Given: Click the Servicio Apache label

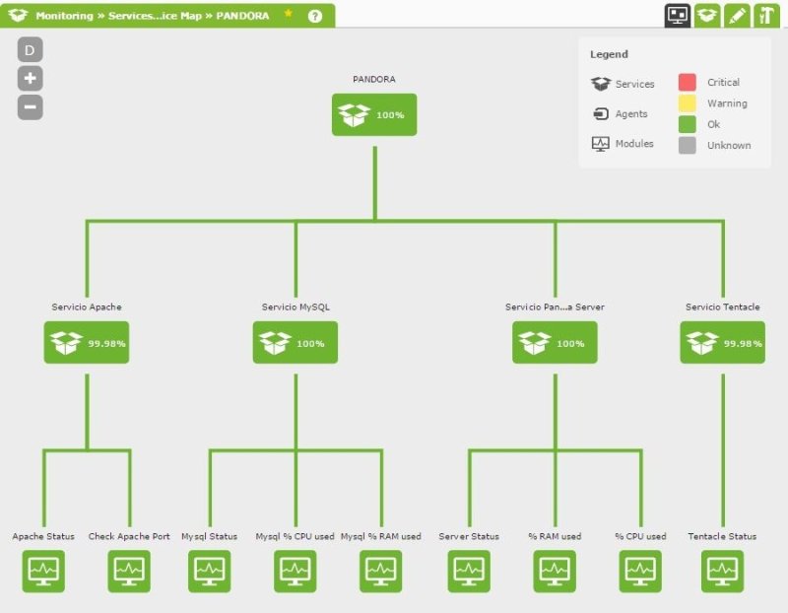Looking at the screenshot, I should 87,306.
